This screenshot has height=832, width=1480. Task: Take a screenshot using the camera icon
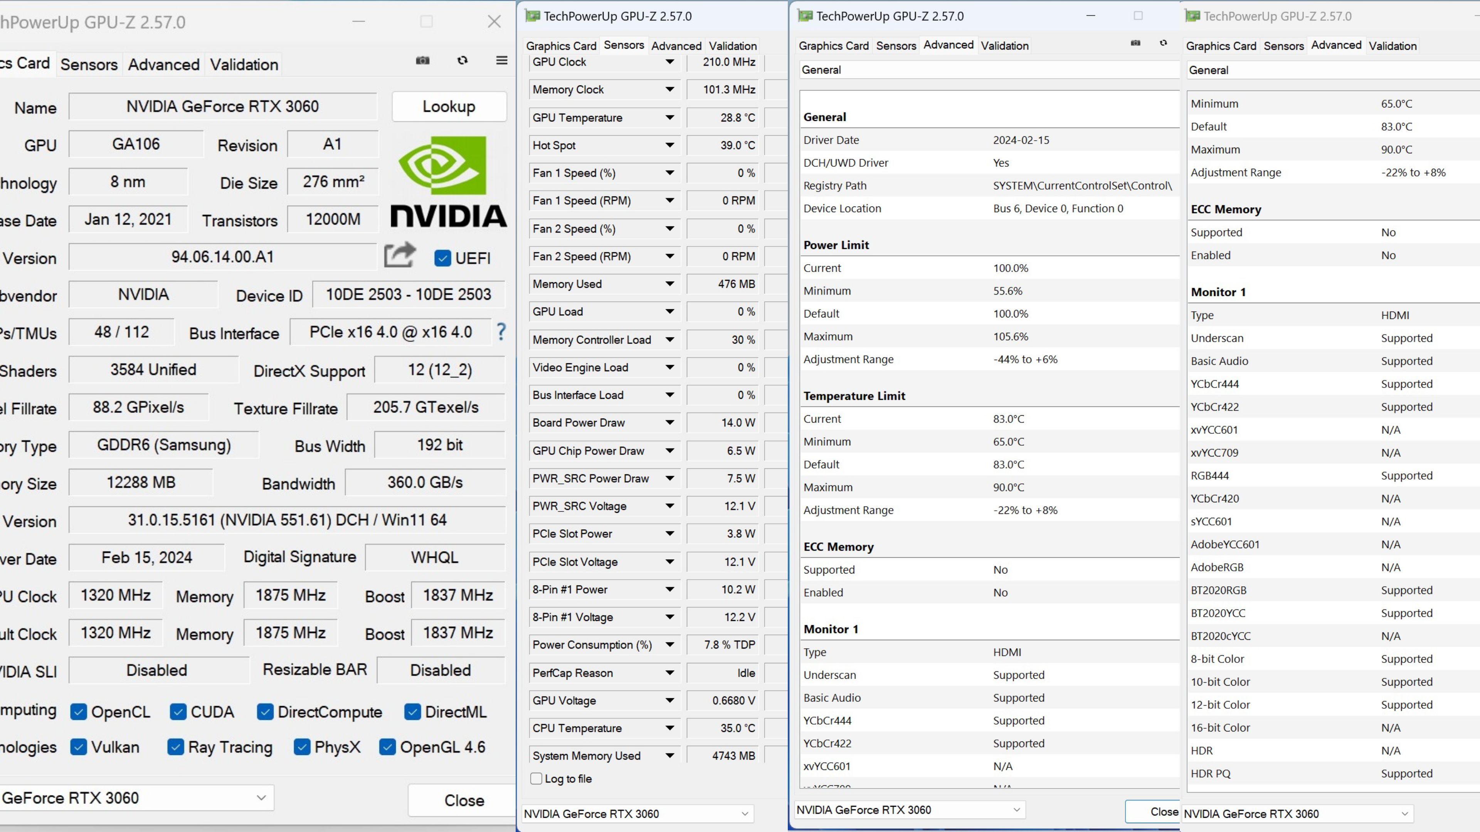click(423, 60)
